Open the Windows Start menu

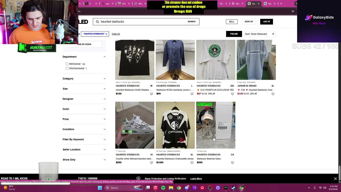100,188
